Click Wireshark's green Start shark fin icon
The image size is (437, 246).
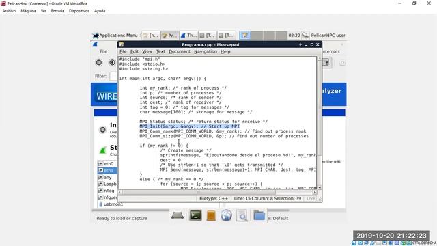103,150
